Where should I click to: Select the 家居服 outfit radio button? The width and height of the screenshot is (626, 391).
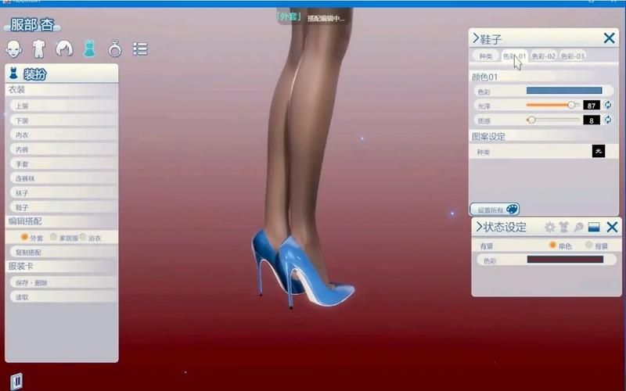(x=54, y=236)
